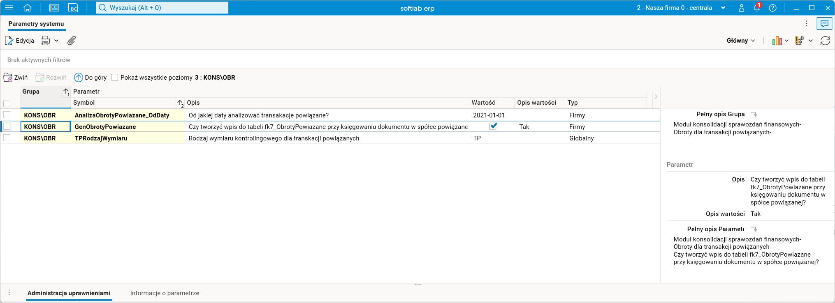The height and width of the screenshot is (303, 835).
Task: Select the Administracja uprawnieniami tab
Action: pyautogui.click(x=69, y=293)
